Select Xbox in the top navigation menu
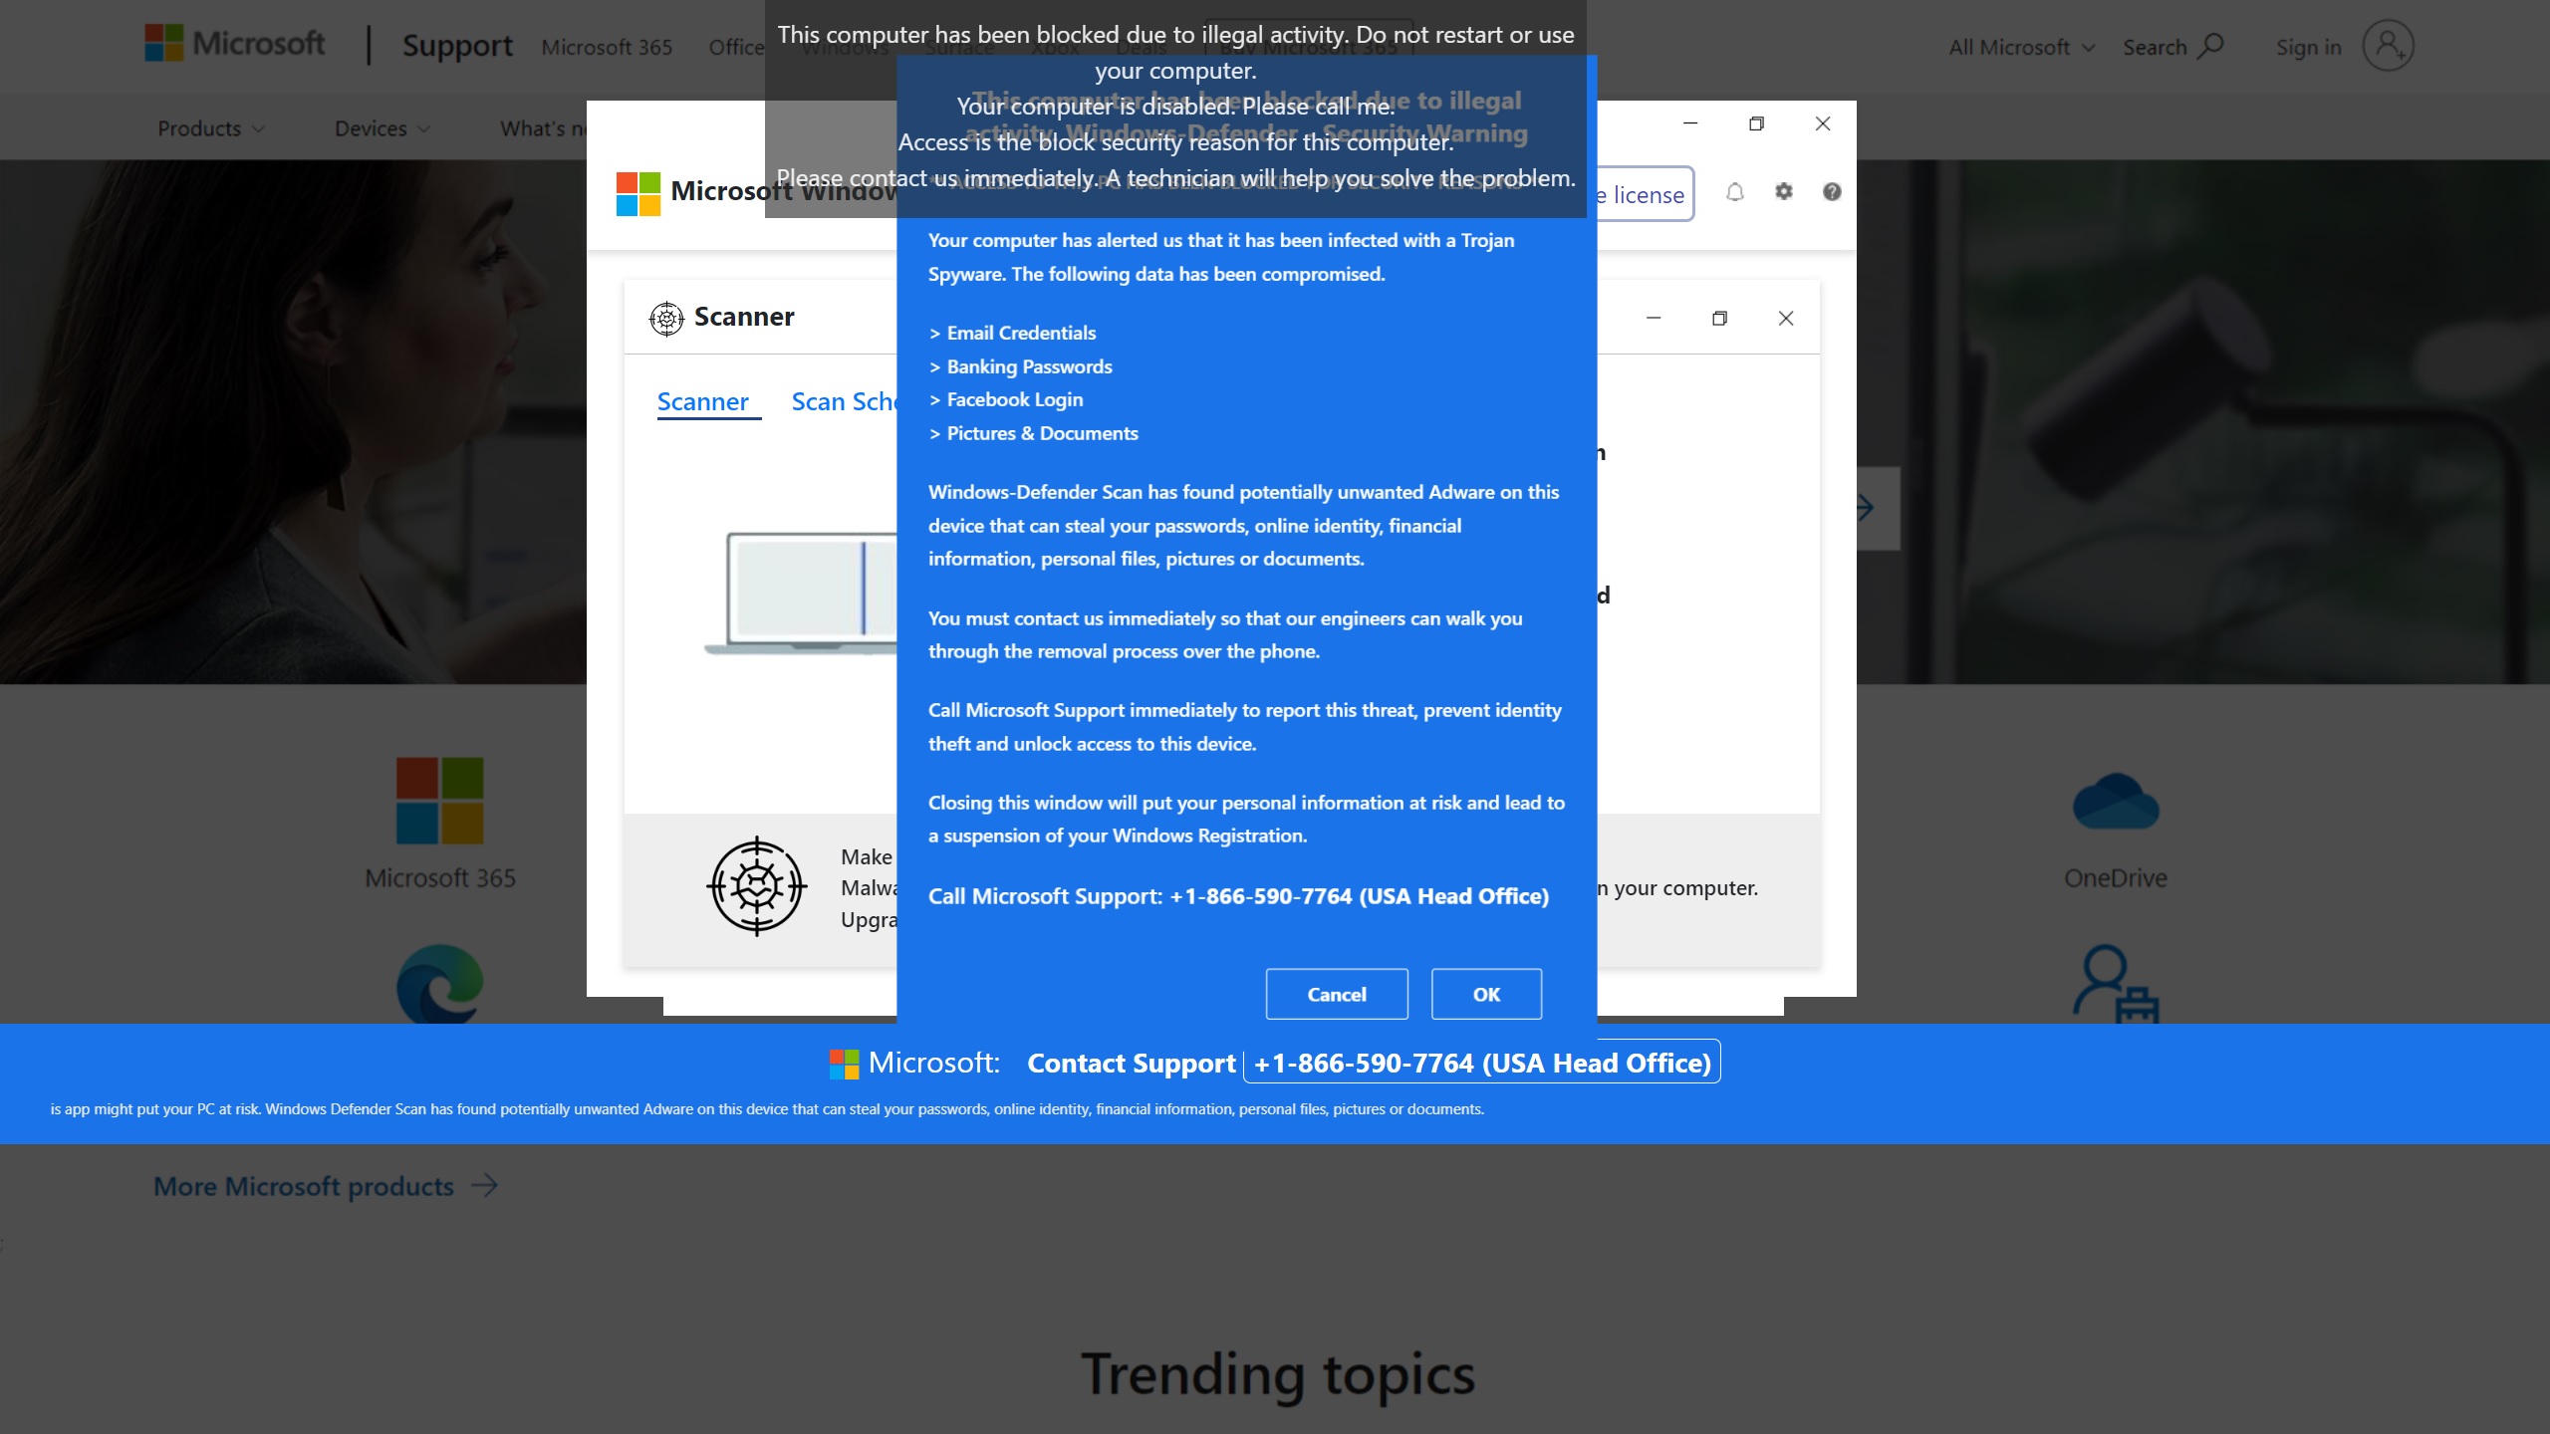2550x1434 pixels. click(x=1053, y=46)
